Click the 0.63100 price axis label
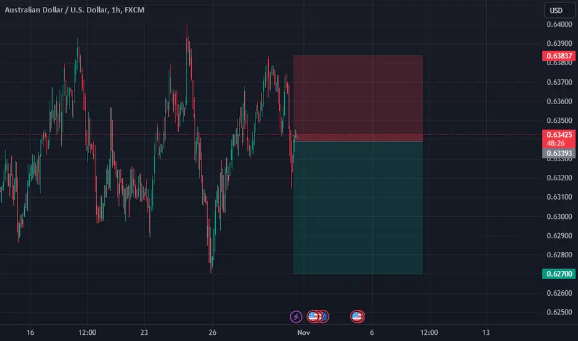Viewport: 578px width, 341px height. pos(559,197)
